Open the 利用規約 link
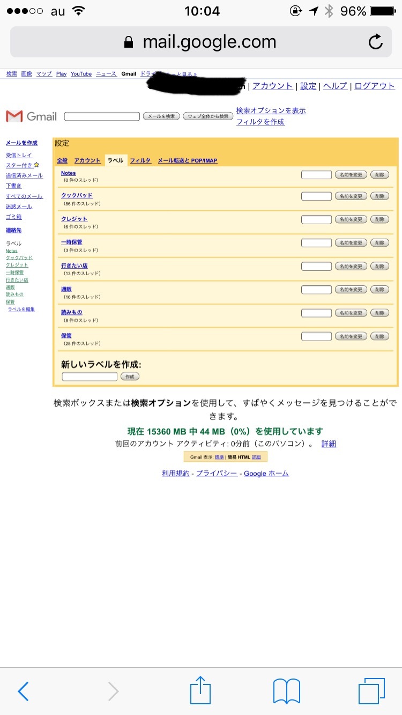Viewport: 402px width, 715px height. click(x=176, y=473)
